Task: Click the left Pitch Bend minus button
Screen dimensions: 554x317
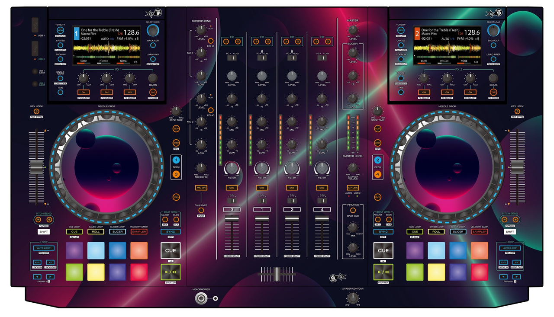Action: [x=42, y=220]
